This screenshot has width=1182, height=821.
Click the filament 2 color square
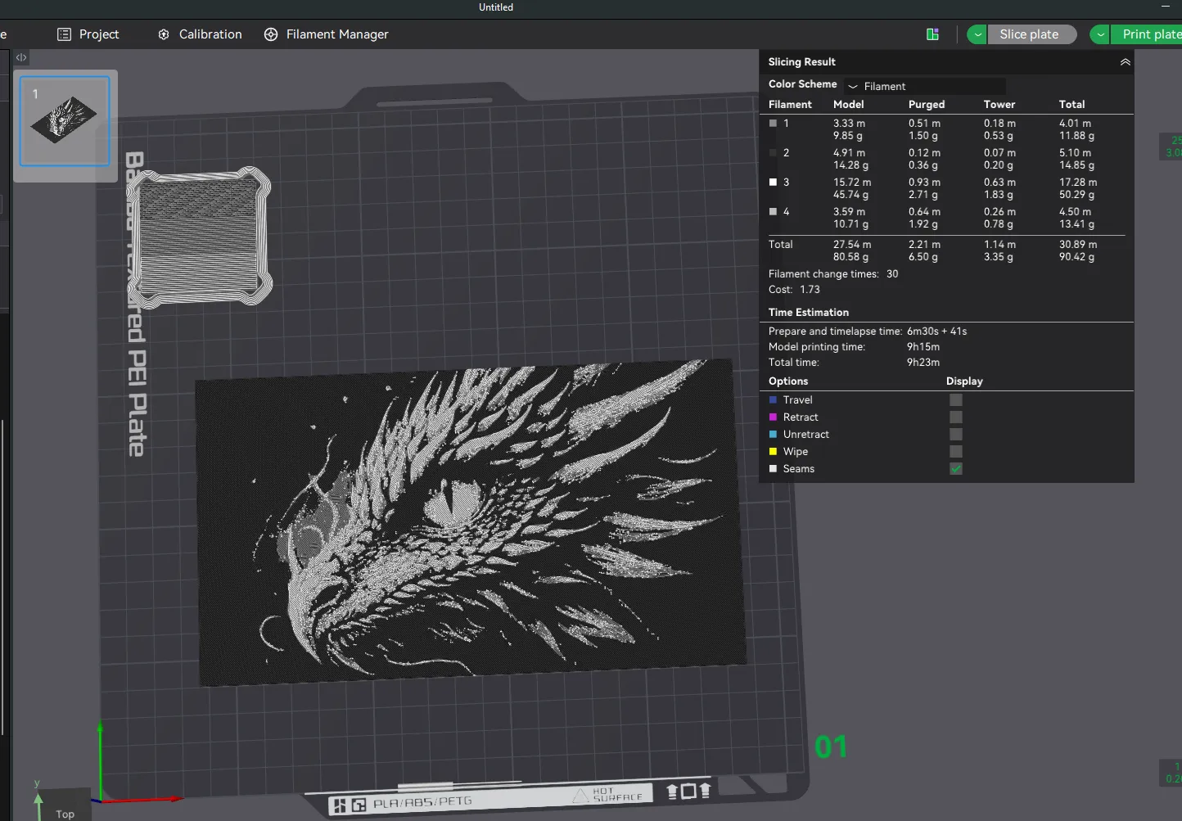point(773,153)
